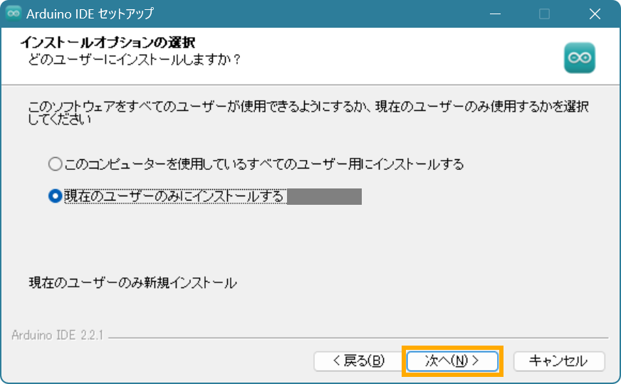
Task: Click the instruction paragraph starting 'このソフトウェアを'
Action: click(x=308, y=112)
